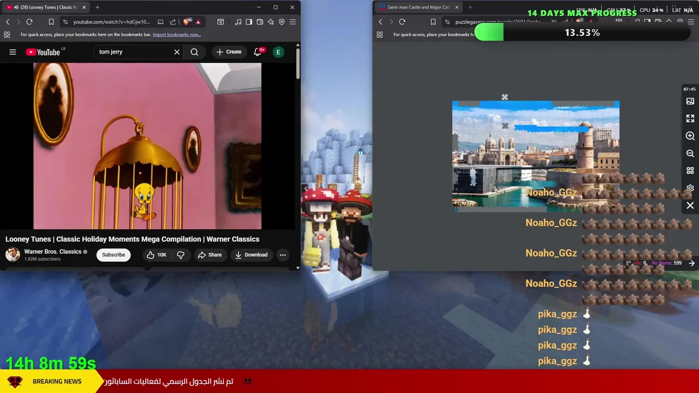Like the Looney Tunes video
This screenshot has height=393, width=699.
click(156, 255)
